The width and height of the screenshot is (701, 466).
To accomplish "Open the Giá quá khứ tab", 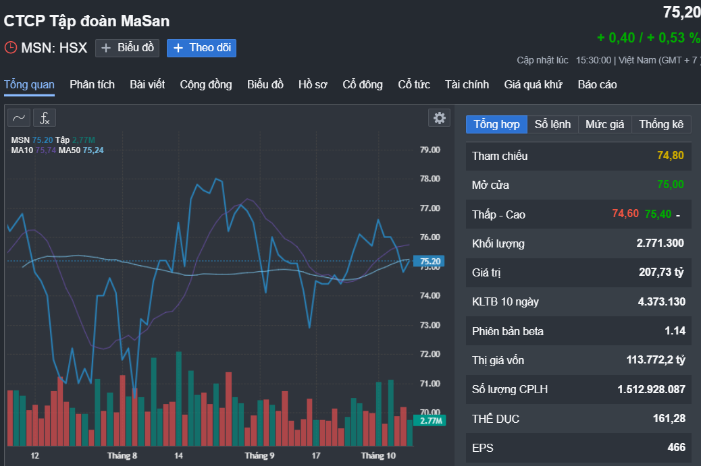I will pos(533,84).
